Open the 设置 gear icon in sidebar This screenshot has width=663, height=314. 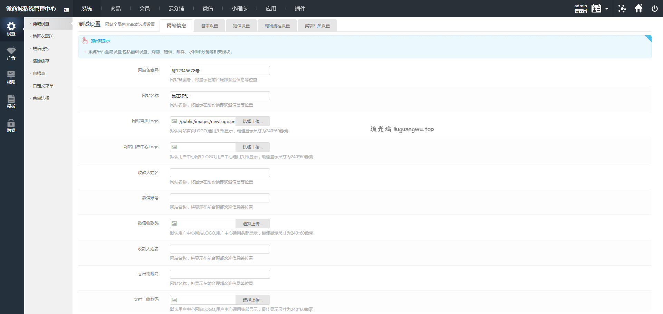click(11, 29)
